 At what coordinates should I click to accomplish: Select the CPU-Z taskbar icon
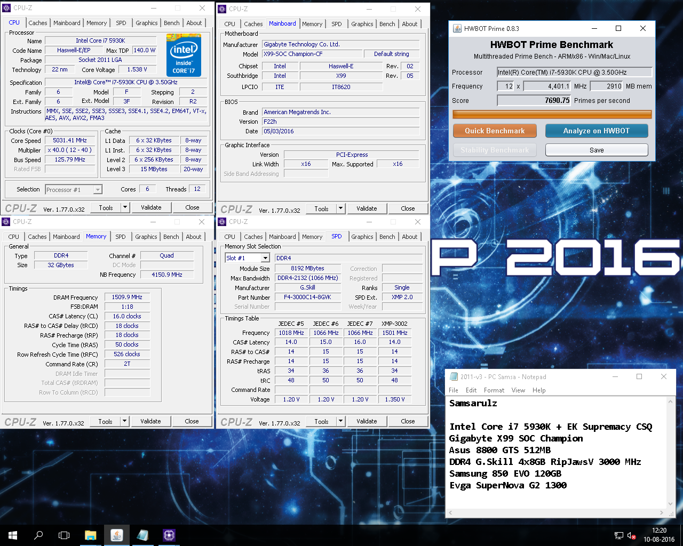tap(169, 535)
